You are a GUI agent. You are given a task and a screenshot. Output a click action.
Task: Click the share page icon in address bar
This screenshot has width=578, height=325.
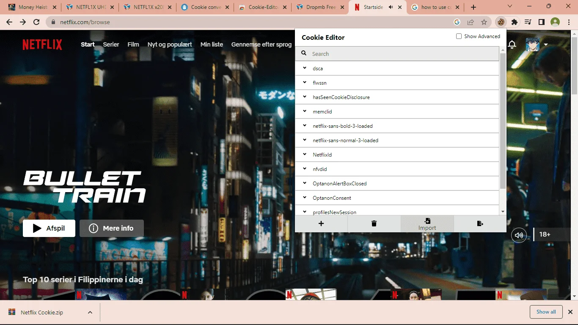pyautogui.click(x=471, y=22)
